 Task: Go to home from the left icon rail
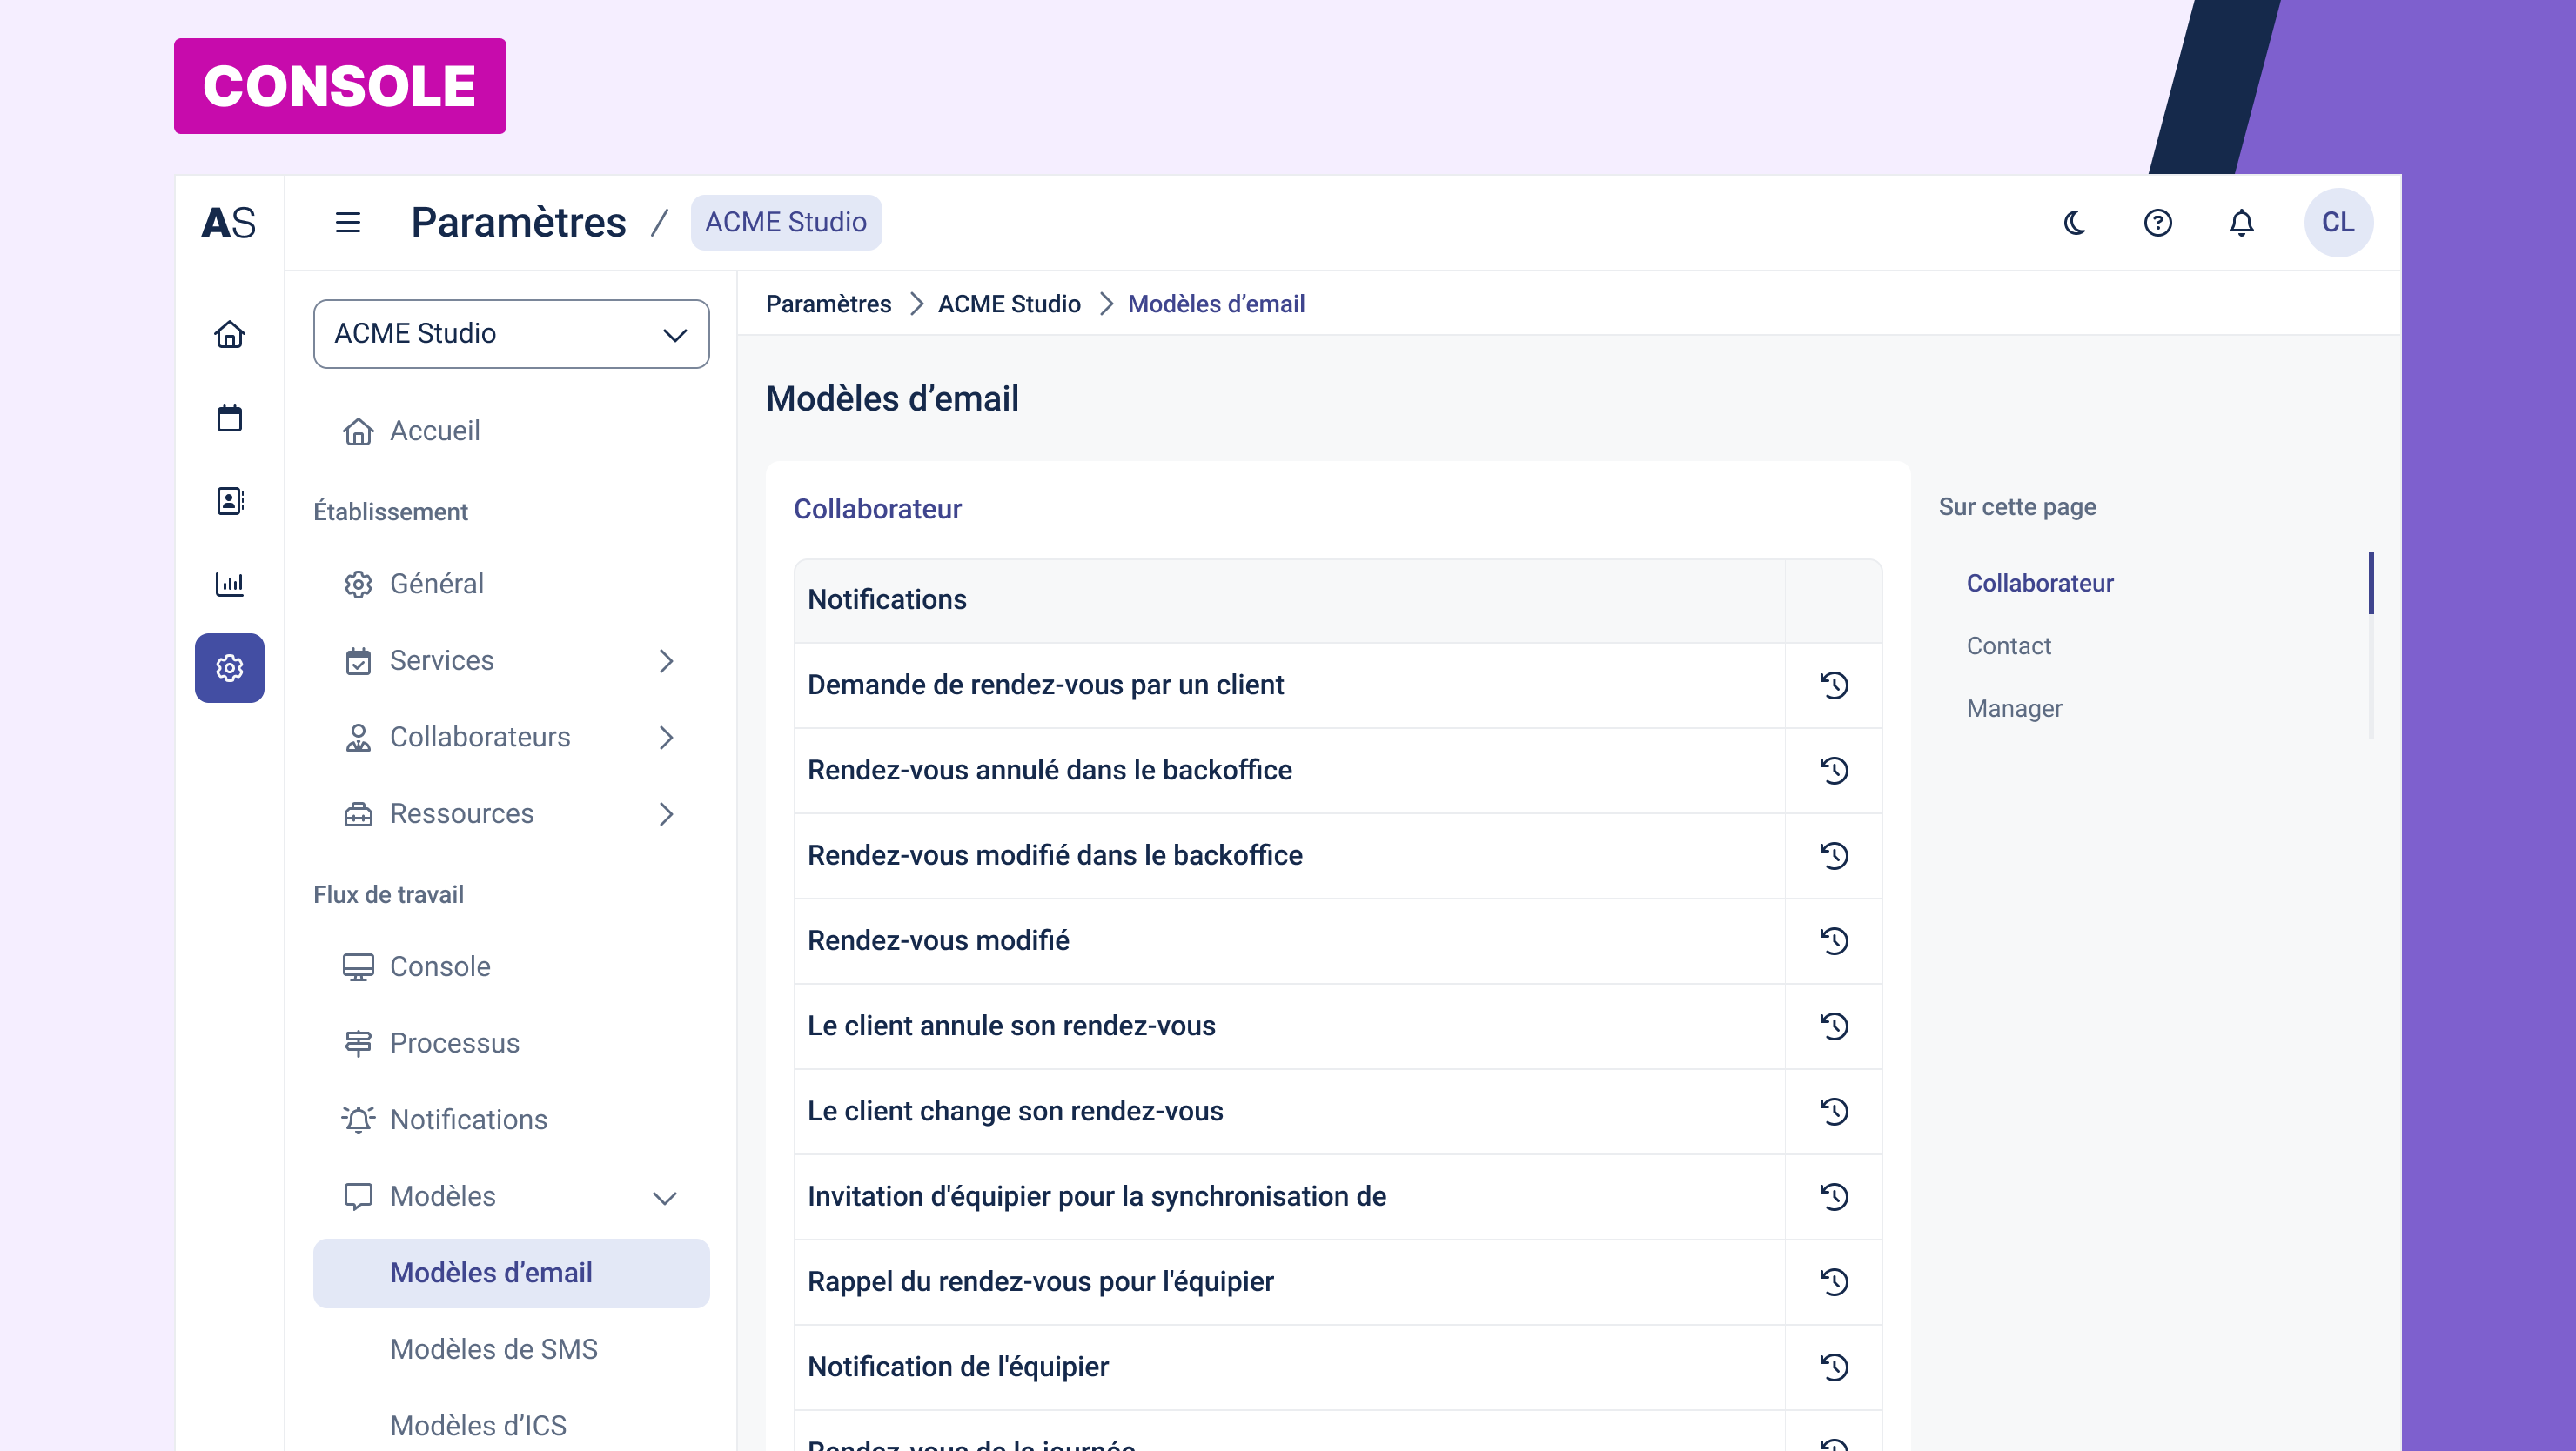[229, 334]
